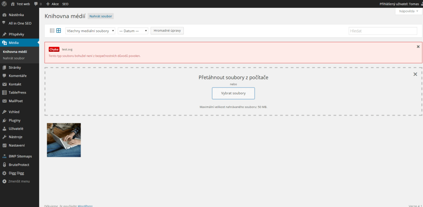Image resolution: width=423 pixels, height=207 pixels.
Task: Click the Pluginy plug icon
Action: coord(4,120)
